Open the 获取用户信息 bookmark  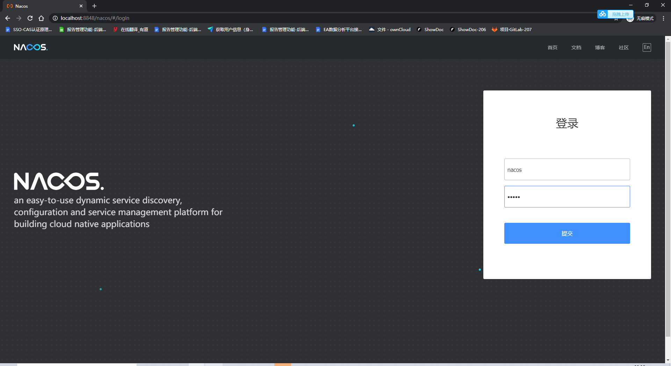pos(230,30)
